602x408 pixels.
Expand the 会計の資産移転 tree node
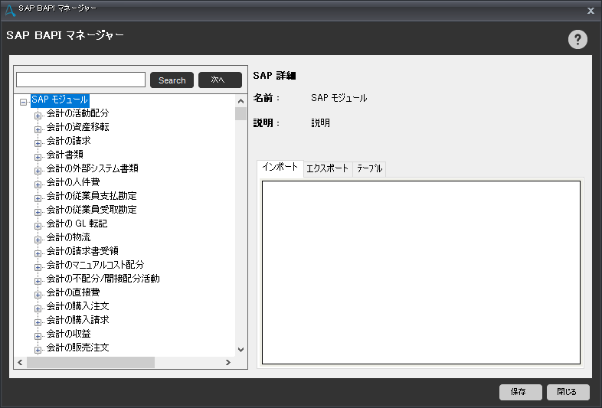[38, 129]
